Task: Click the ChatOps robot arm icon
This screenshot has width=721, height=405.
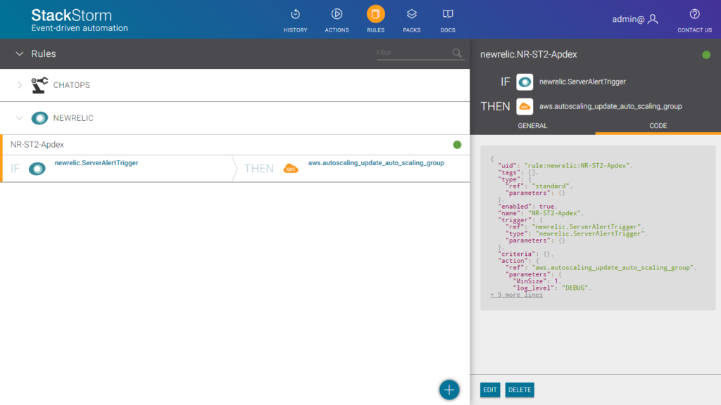Action: tap(39, 85)
